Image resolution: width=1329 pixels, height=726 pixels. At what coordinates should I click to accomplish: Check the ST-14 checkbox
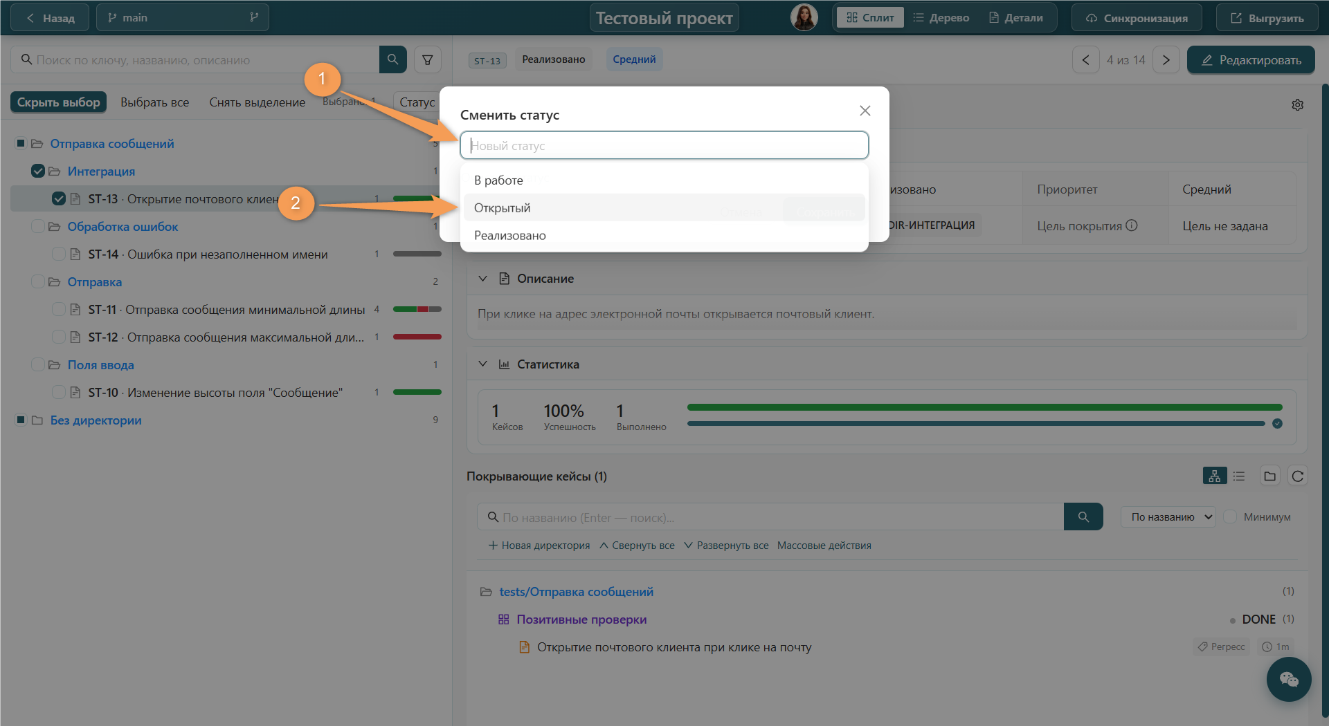tap(59, 254)
